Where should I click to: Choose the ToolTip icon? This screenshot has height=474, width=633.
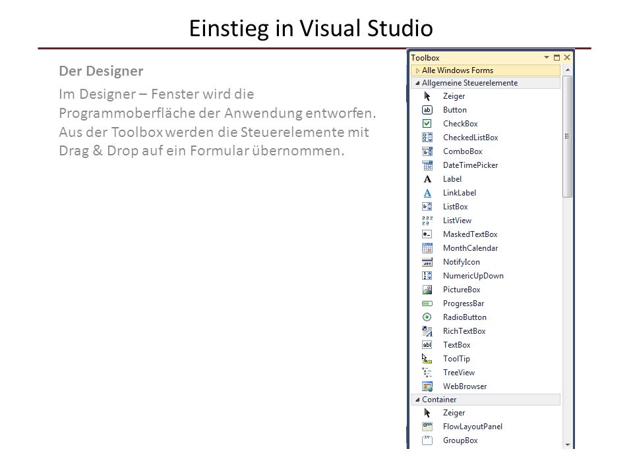[427, 359]
